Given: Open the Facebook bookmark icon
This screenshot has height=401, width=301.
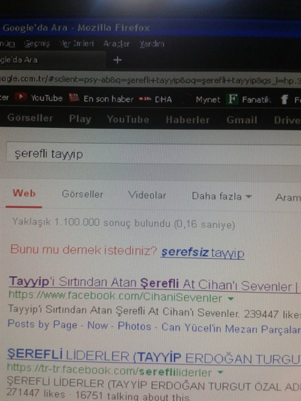Looking at the screenshot, I should coord(284,99).
